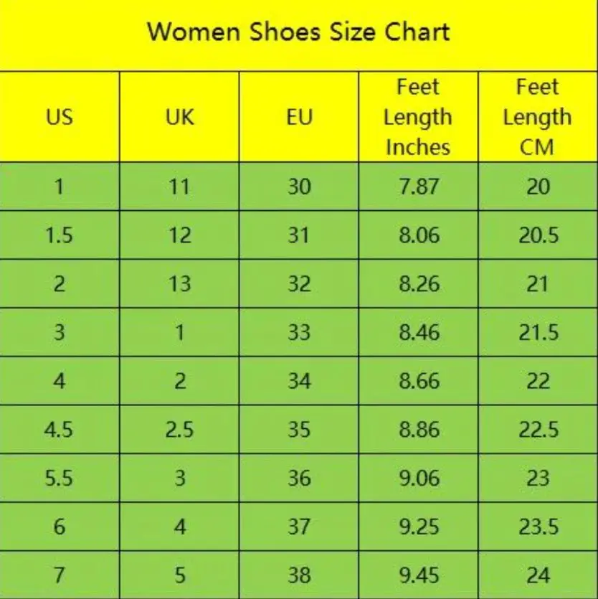Select the EU size 31 cell
598x599 pixels.
click(x=299, y=235)
